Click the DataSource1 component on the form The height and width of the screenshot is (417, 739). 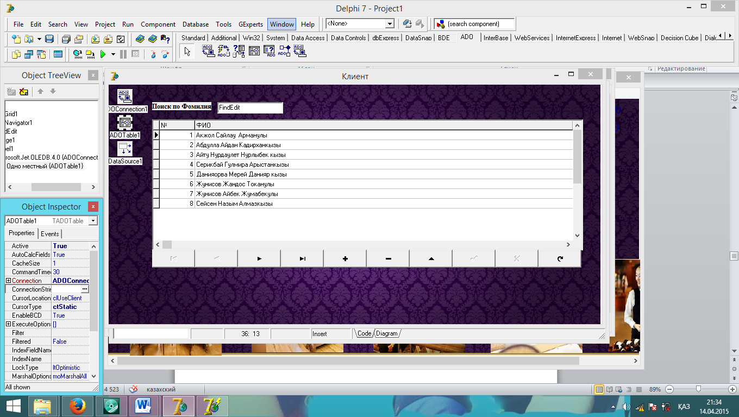click(x=124, y=149)
